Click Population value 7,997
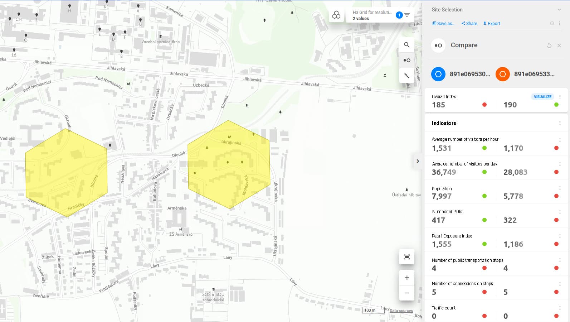The image size is (570, 322). point(442,196)
